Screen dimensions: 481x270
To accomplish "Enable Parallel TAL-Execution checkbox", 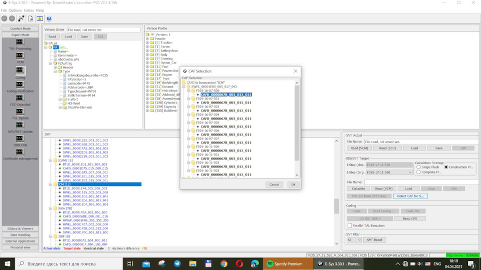I will coord(350,225).
